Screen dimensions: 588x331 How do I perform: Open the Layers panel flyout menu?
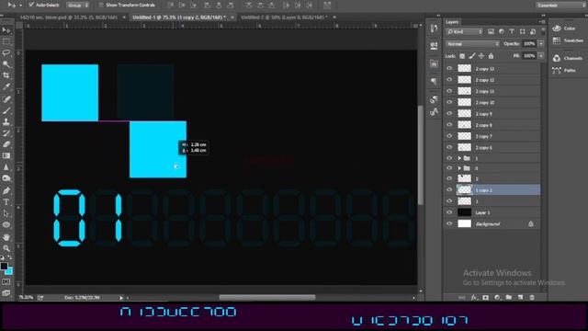[542, 22]
